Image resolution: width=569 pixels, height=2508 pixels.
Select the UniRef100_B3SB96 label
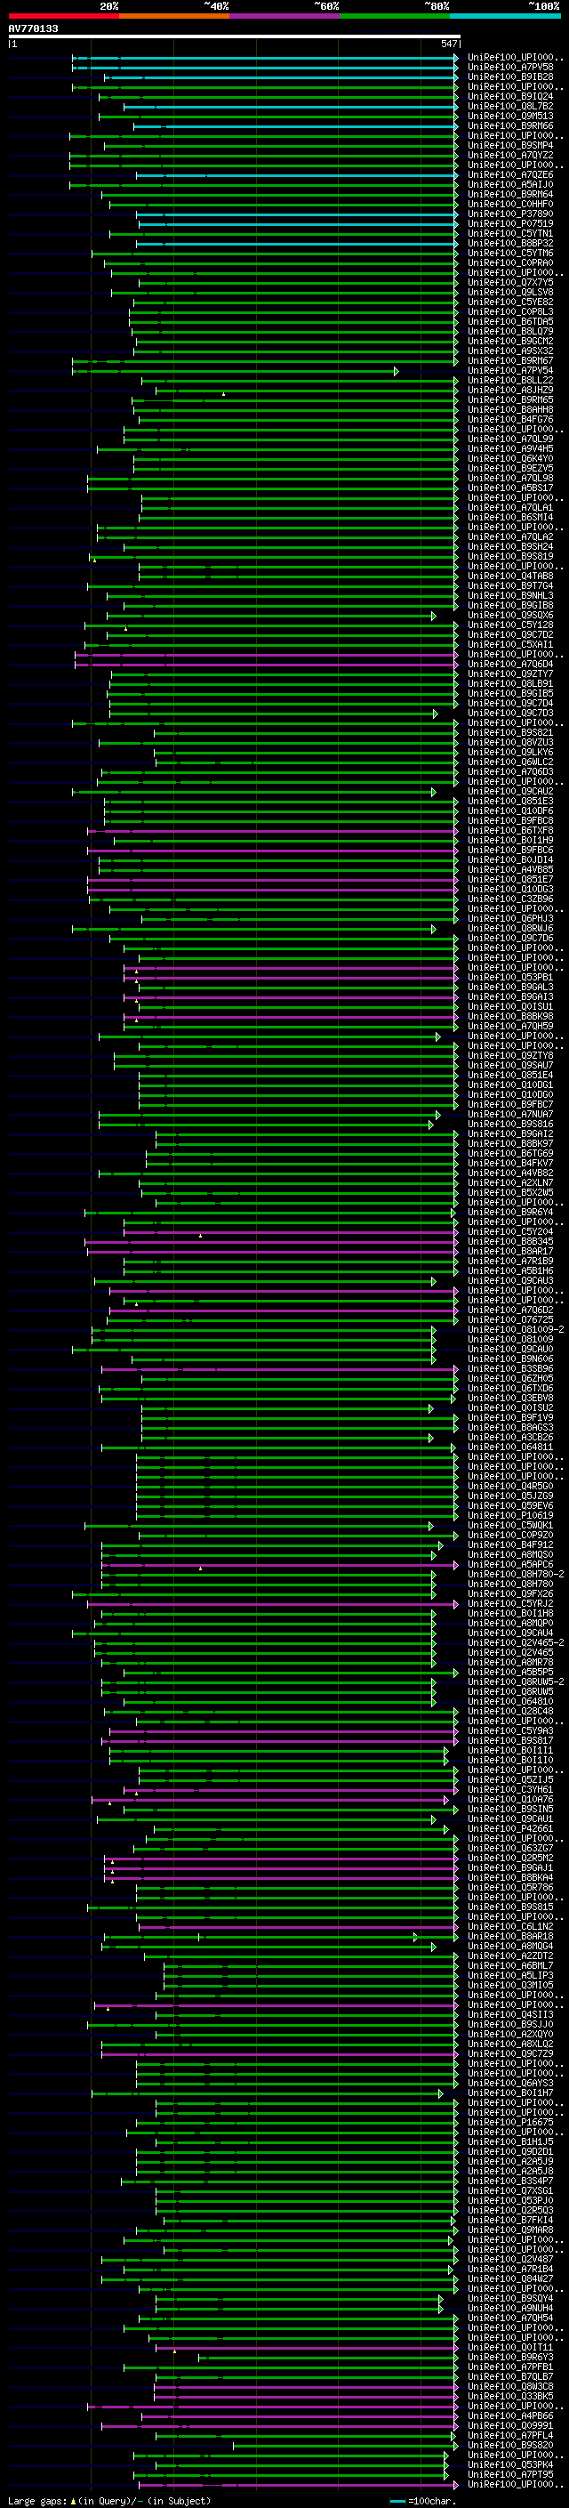point(510,1368)
